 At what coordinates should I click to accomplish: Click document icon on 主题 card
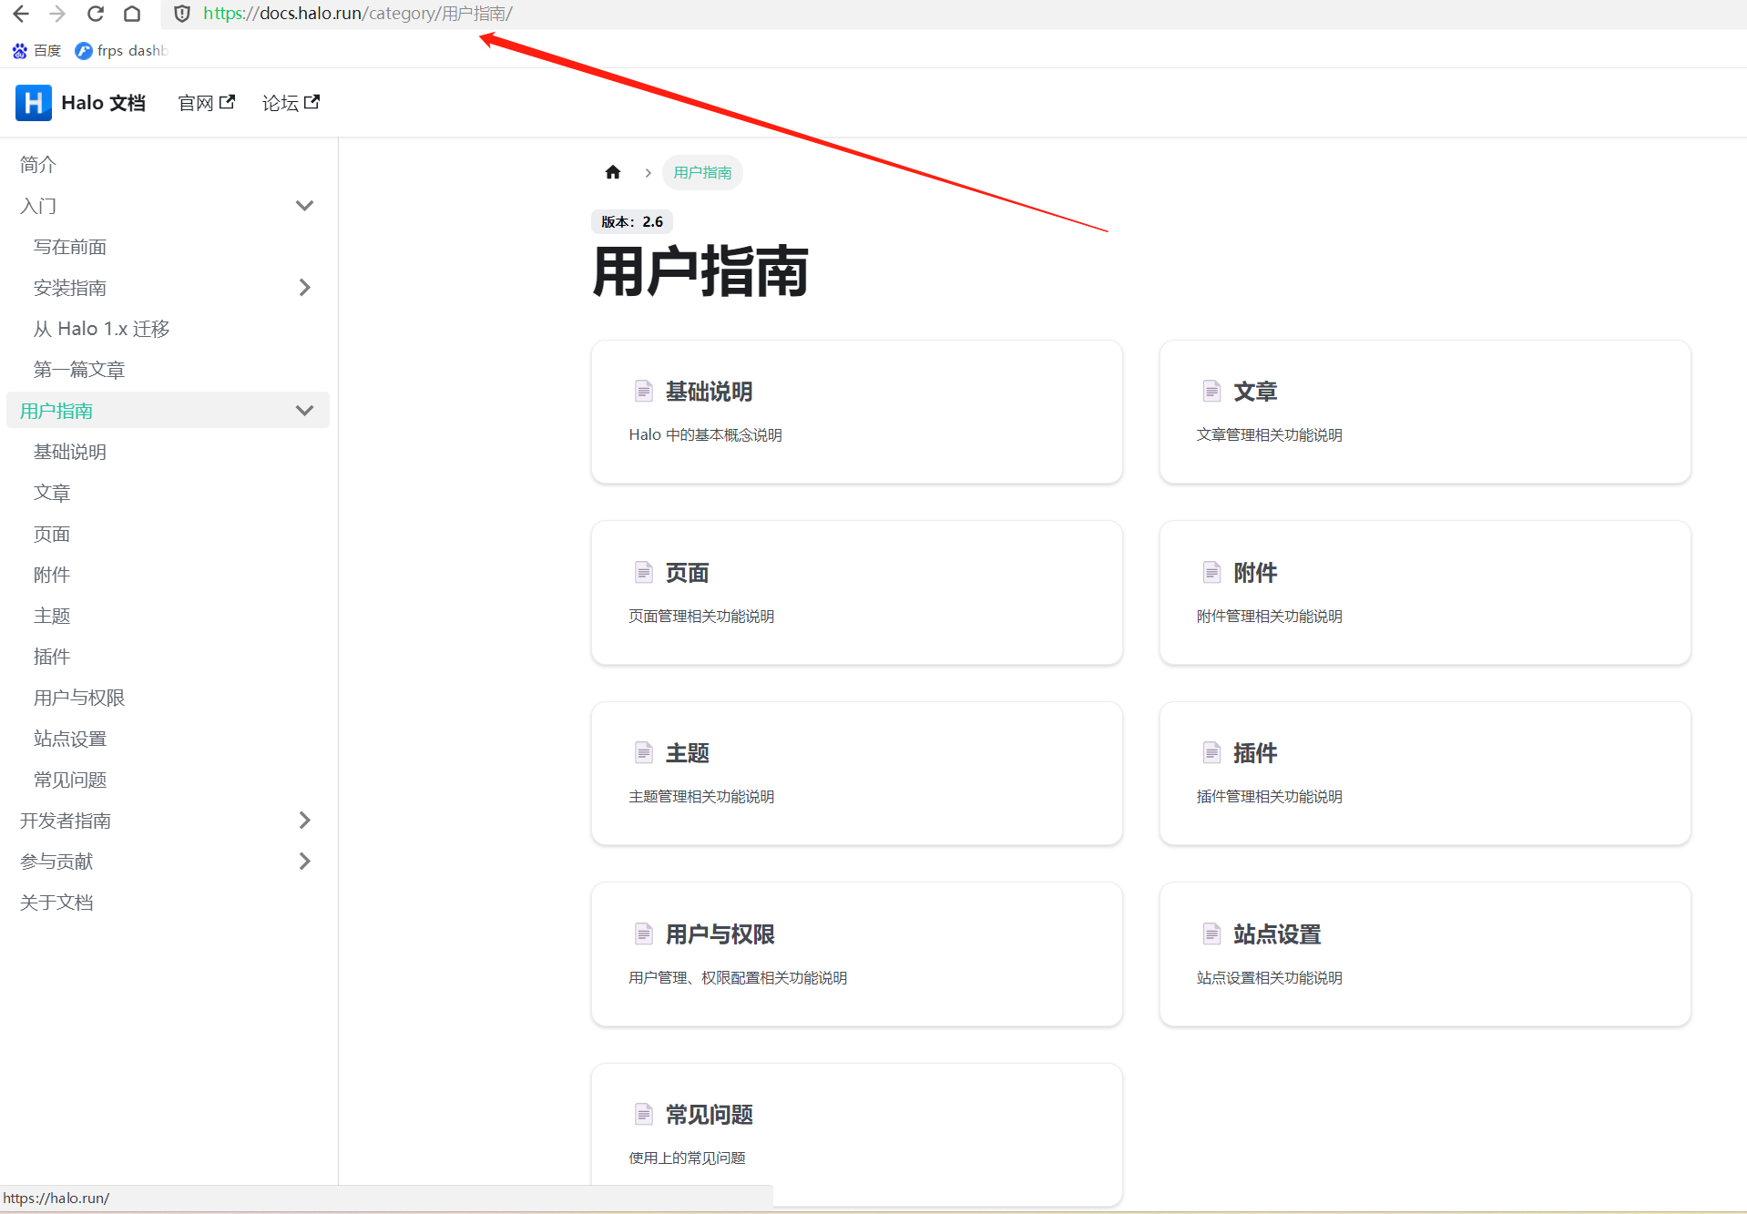tap(644, 752)
